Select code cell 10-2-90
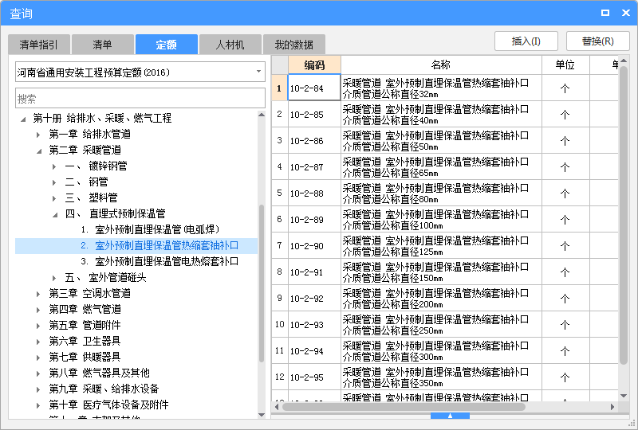Screen dimensions: 638x430 314,245
